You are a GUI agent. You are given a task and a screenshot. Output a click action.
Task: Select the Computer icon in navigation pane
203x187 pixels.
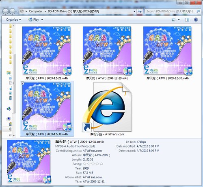(x=9, y=119)
